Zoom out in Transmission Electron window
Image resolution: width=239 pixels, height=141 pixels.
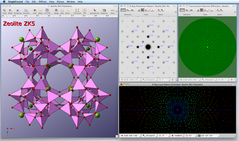click(218, 10)
